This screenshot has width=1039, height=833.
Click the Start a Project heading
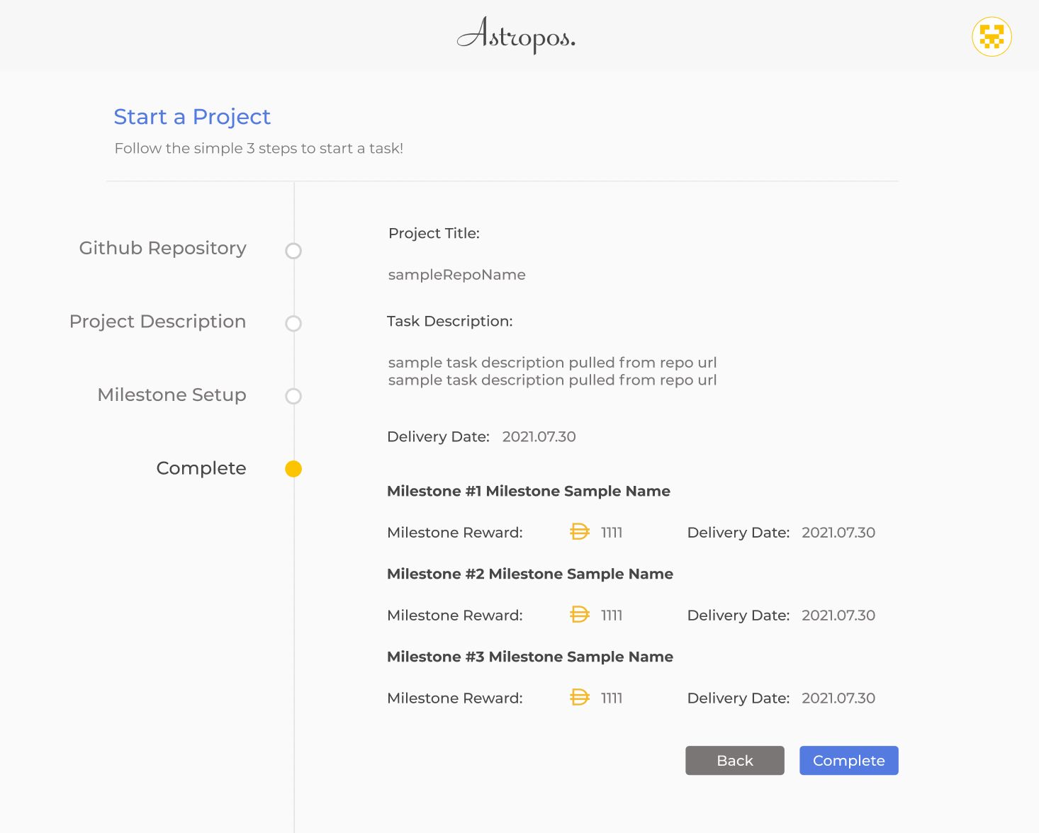192,117
